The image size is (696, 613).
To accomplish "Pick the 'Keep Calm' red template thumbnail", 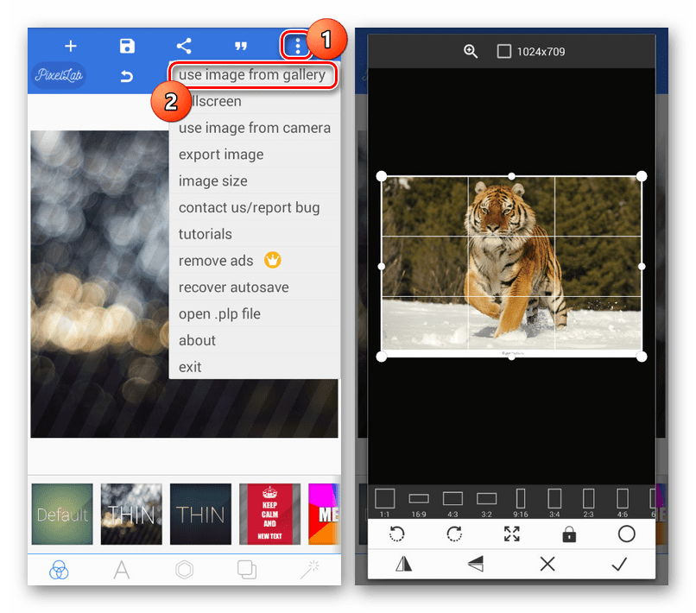I will pos(269,515).
